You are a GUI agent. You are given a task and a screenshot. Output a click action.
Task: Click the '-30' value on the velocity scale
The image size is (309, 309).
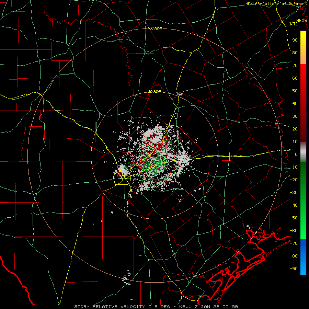point(294,193)
